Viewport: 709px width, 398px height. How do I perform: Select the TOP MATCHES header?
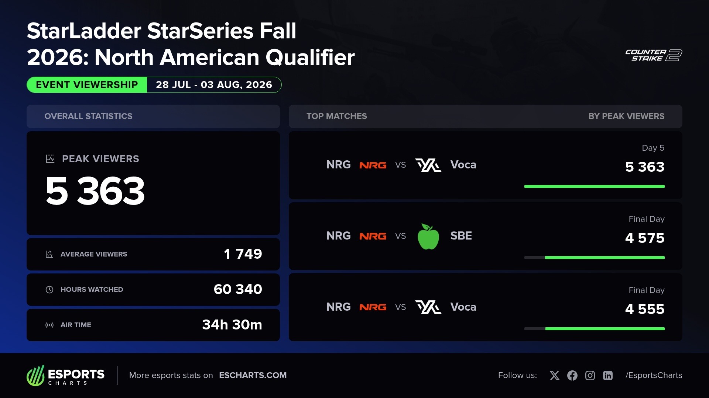(x=337, y=116)
